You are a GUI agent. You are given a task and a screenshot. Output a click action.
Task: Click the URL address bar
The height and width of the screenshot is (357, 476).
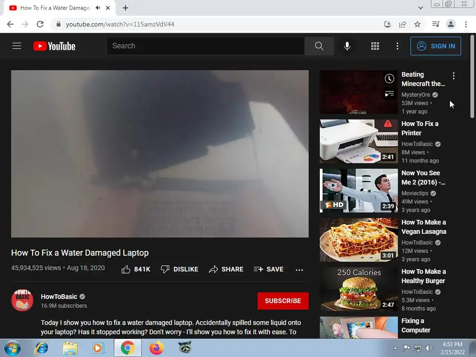[x=212, y=24]
